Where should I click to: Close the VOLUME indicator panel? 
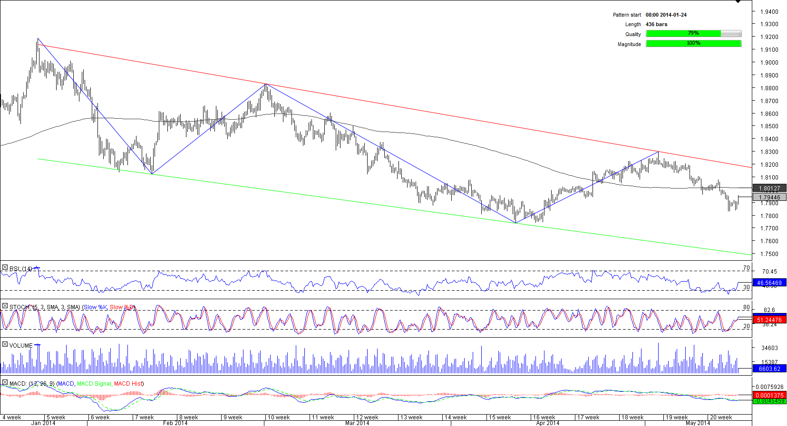(5, 345)
